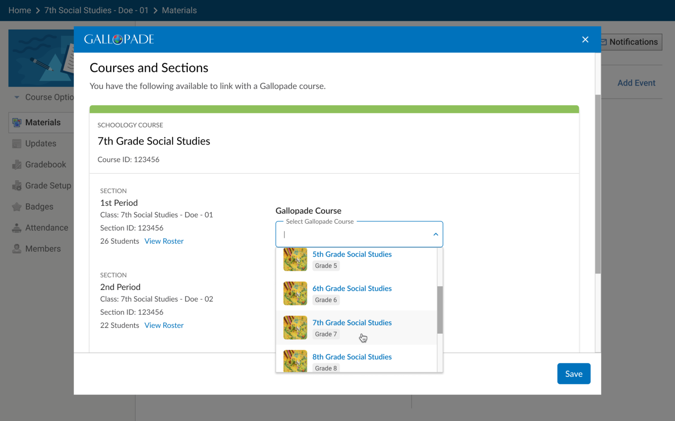Viewport: 675px width, 421px height.
Task: Choose 7th Grade Social Studies option
Action: [x=356, y=328]
